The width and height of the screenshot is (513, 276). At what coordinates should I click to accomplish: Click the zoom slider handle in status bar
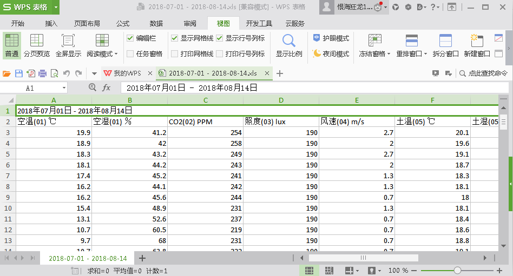click(457, 270)
